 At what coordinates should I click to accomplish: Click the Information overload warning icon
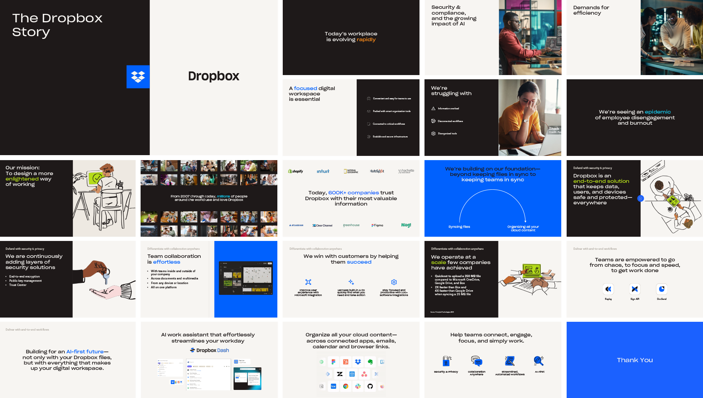point(433,109)
